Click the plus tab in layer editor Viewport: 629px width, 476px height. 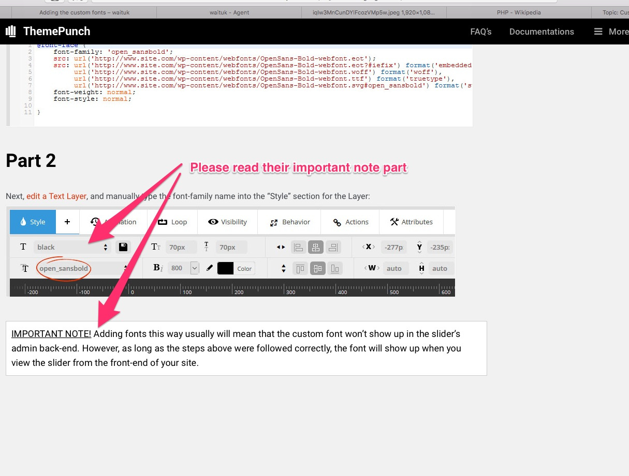[67, 222]
